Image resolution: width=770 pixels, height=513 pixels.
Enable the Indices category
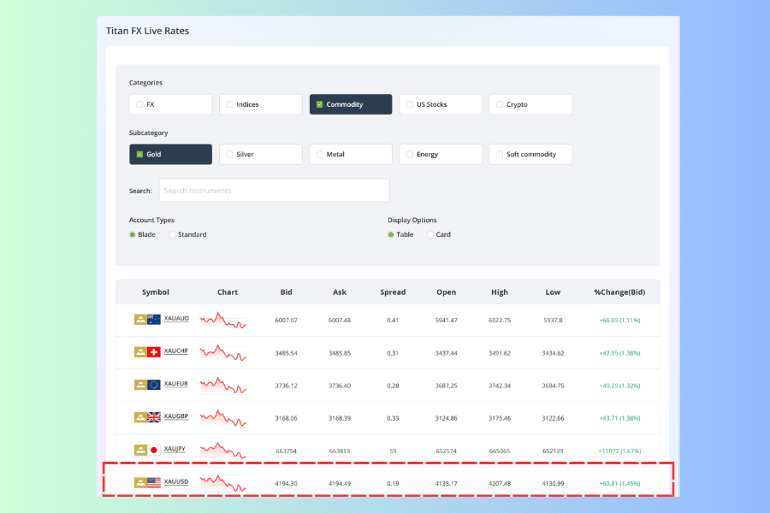261,104
